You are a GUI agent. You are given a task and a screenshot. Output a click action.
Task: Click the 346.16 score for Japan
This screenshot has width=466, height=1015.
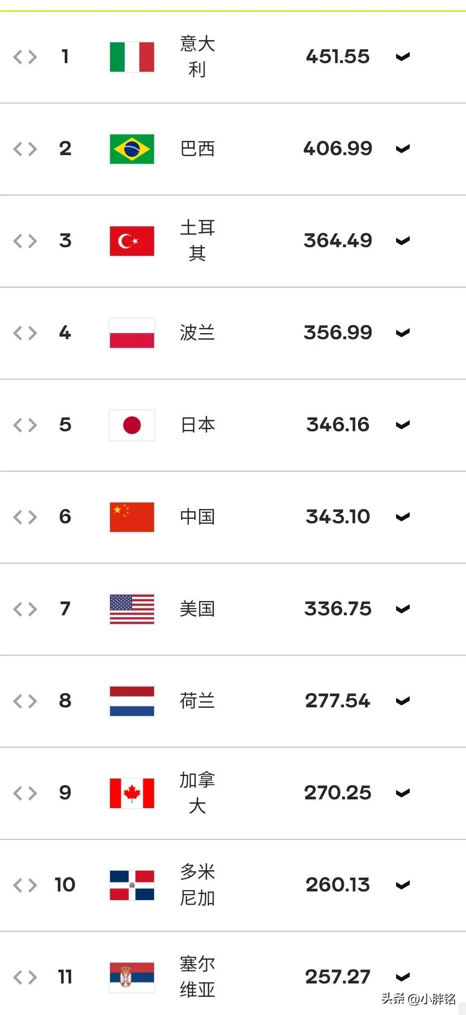[x=338, y=425]
